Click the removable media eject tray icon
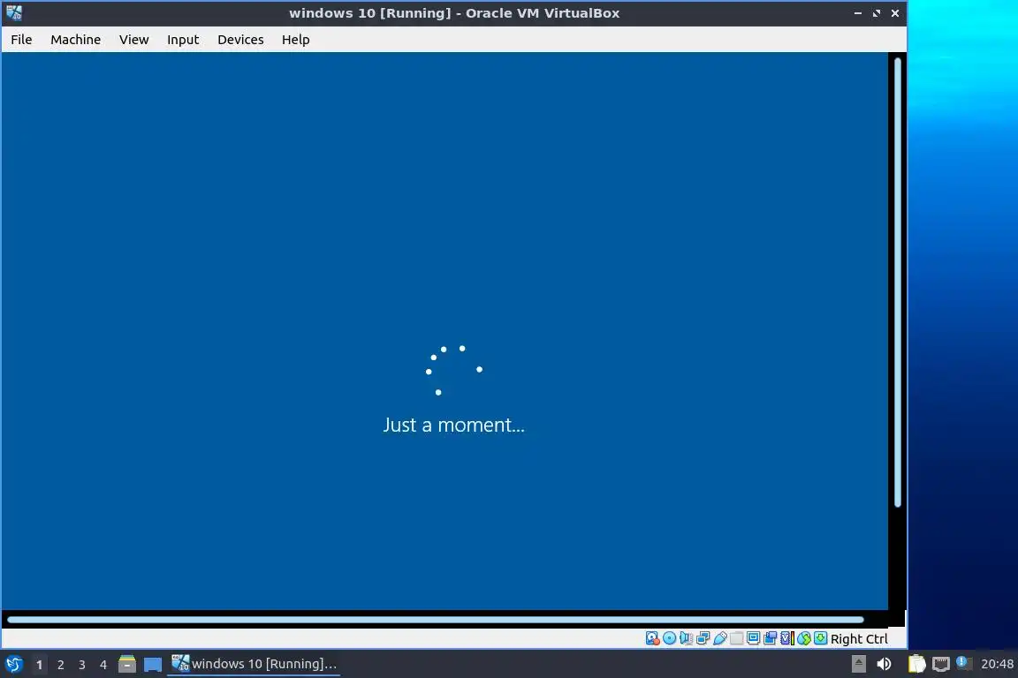The height and width of the screenshot is (678, 1018). tap(858, 664)
